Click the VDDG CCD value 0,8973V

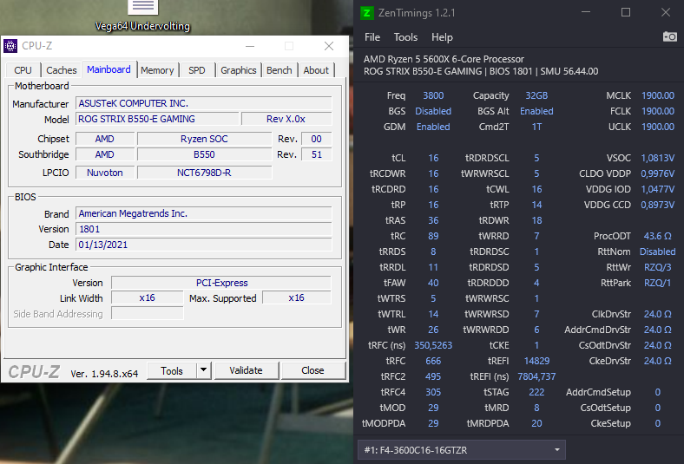pyautogui.click(x=658, y=205)
